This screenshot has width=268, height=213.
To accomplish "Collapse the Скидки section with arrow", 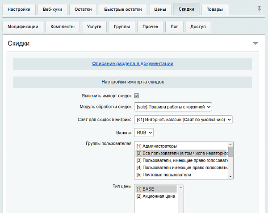I will point(255,43).
